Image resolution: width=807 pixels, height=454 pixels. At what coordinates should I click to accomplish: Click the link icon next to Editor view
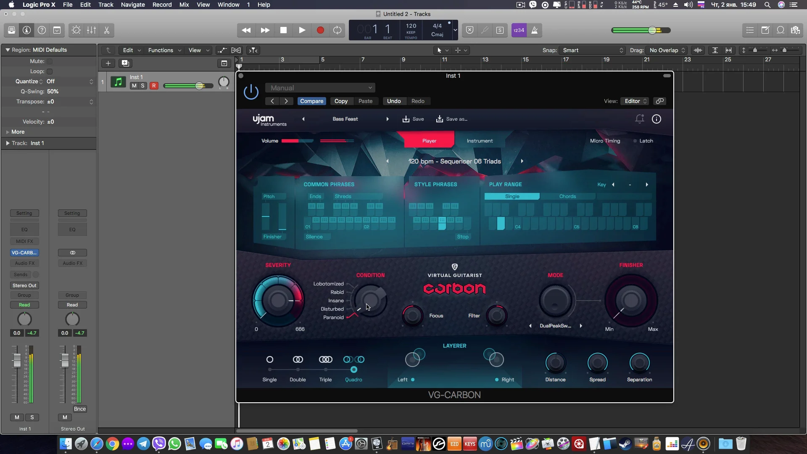click(x=659, y=101)
